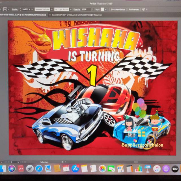This screenshot has width=181, height=181.
Task: Click the graphic Style swatch
Action: [102, 9]
